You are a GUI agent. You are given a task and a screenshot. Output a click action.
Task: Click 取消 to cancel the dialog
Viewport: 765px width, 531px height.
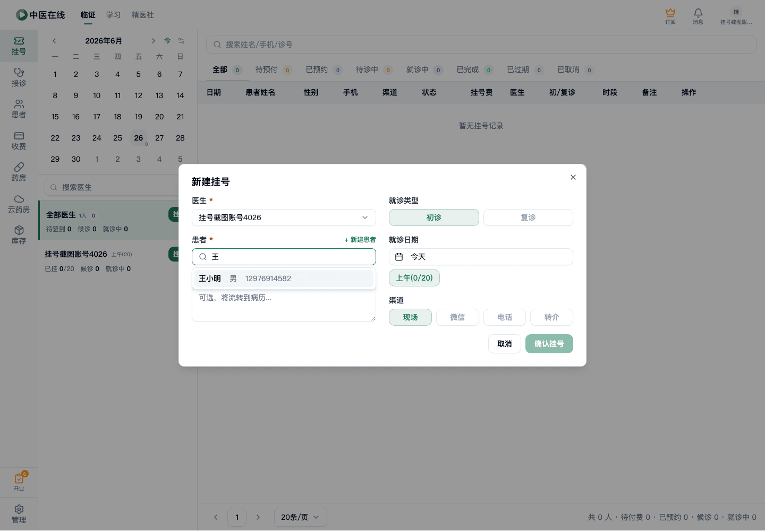[x=504, y=344]
